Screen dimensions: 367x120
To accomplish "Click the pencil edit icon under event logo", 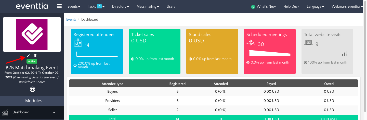I will [x=29, y=56].
